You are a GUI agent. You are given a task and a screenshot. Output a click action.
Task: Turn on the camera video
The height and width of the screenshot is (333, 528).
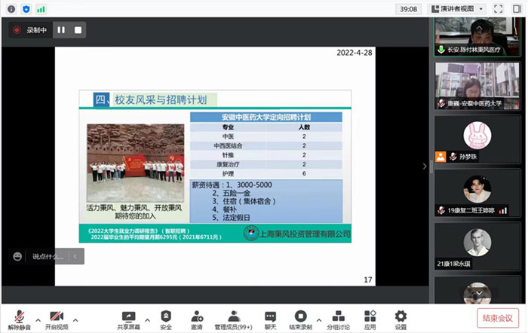pos(56,316)
